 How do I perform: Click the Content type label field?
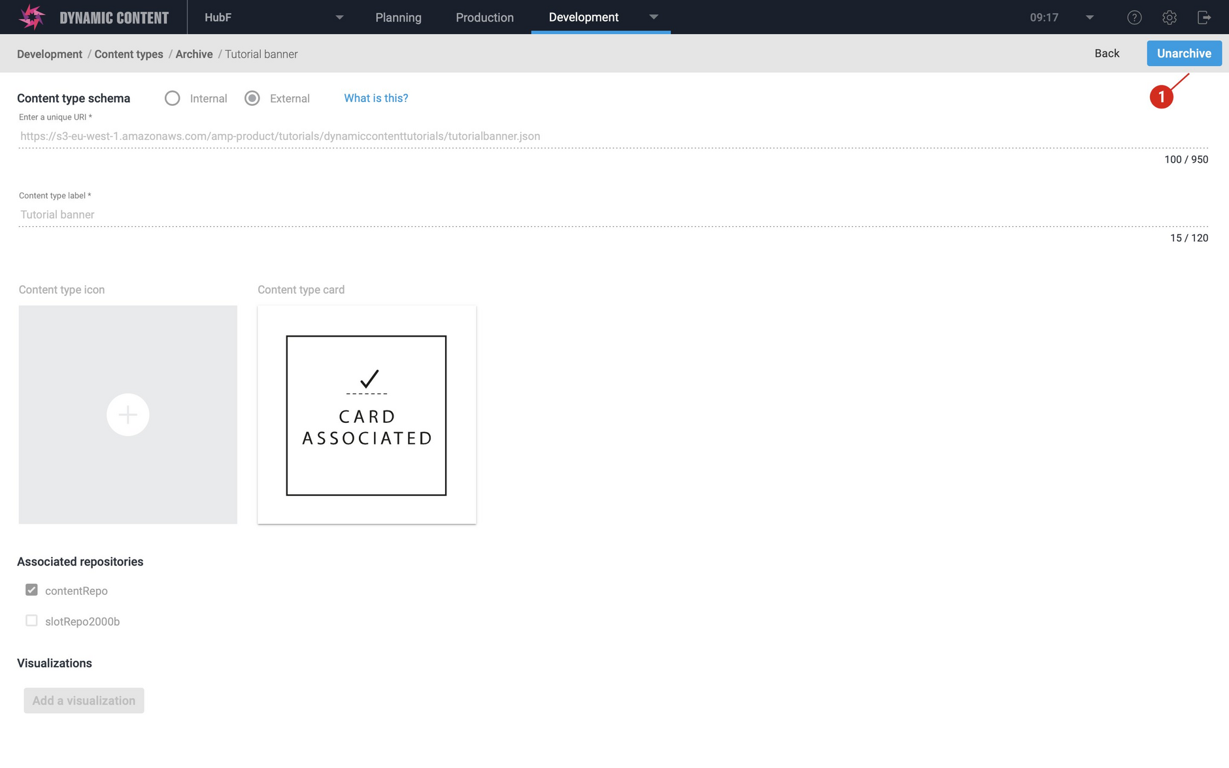(x=613, y=214)
